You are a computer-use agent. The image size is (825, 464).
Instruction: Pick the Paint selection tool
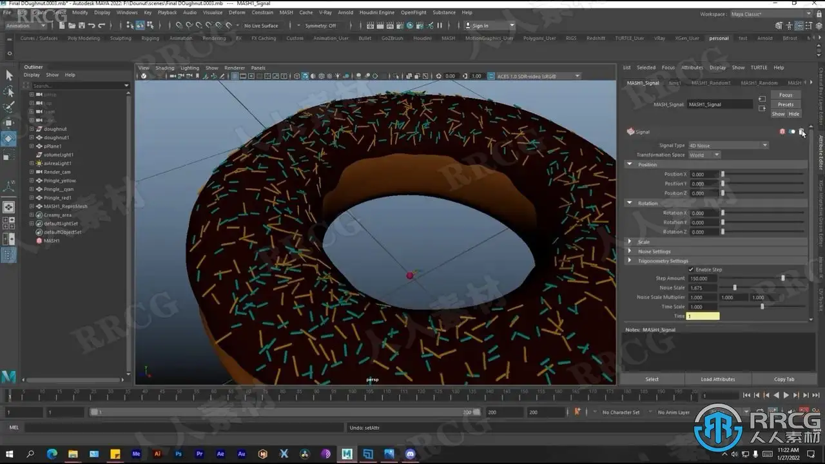click(x=9, y=107)
